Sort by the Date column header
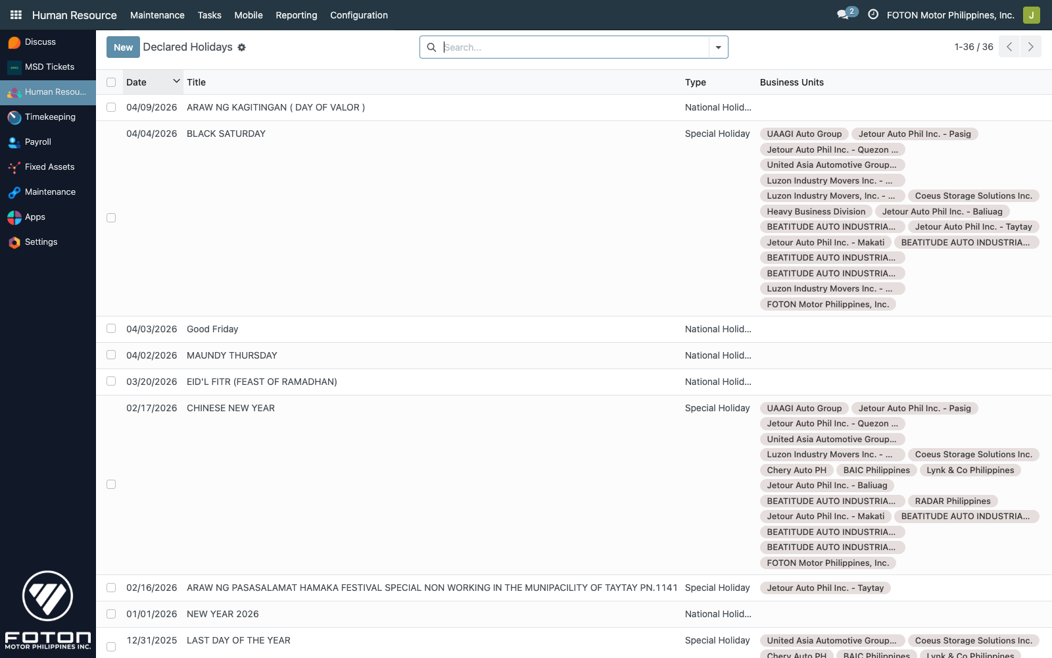The image size is (1052, 658). [x=137, y=82]
